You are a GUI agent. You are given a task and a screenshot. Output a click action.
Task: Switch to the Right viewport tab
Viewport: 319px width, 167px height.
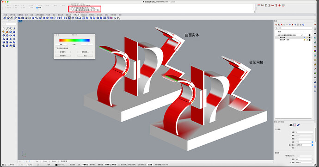coord(54,161)
